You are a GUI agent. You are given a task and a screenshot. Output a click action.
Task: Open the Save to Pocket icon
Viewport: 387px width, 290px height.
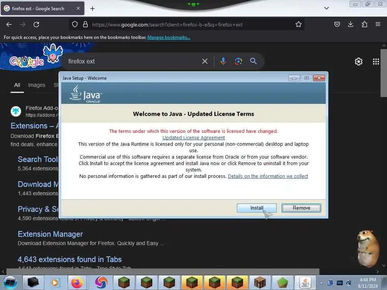[x=337, y=24]
